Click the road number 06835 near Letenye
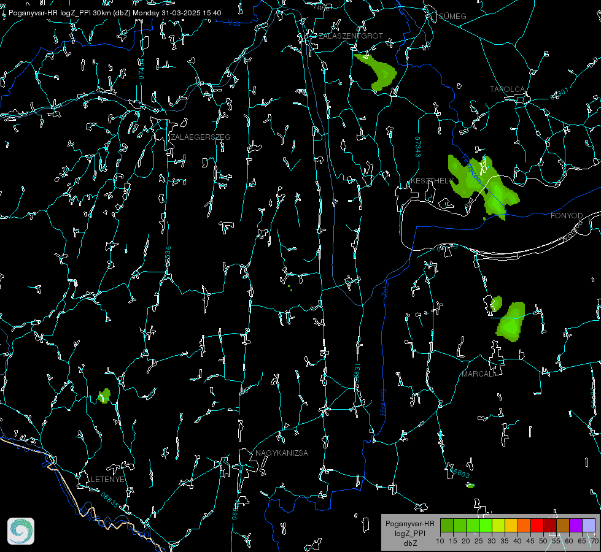This screenshot has height=552, width=601. pos(110,500)
